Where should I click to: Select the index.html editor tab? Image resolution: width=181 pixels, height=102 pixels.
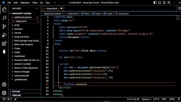point(53,8)
